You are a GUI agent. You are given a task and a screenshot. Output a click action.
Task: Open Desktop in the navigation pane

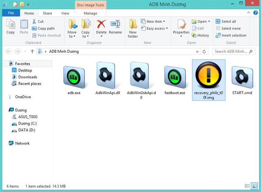(25, 70)
